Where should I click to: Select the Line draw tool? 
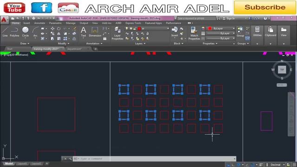(5, 32)
